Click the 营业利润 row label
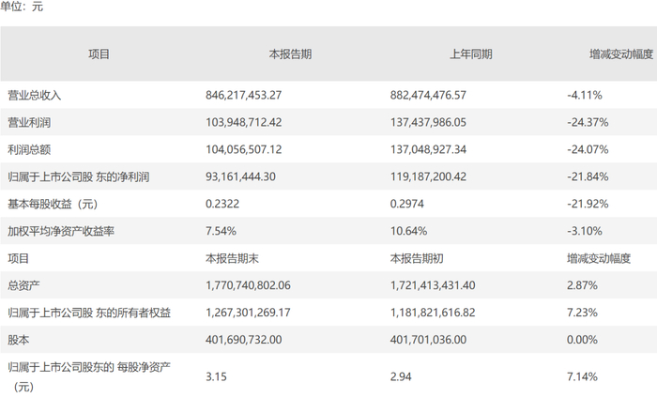The image size is (657, 398). (29, 122)
